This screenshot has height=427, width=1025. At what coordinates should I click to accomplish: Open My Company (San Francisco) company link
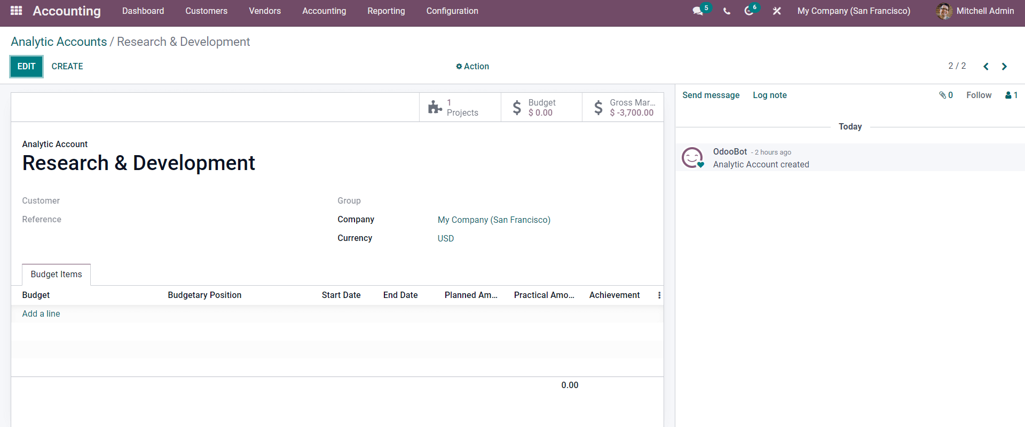494,220
